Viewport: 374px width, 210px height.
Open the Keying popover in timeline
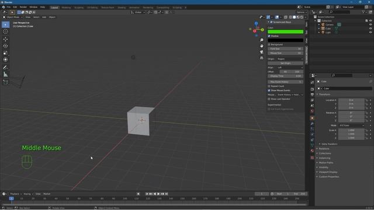(28, 194)
